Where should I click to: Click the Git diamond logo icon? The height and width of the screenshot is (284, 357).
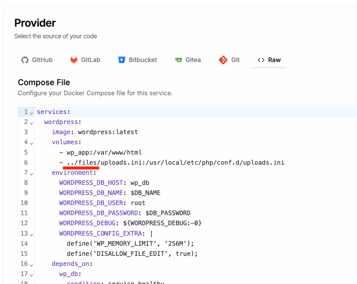pyautogui.click(x=223, y=60)
